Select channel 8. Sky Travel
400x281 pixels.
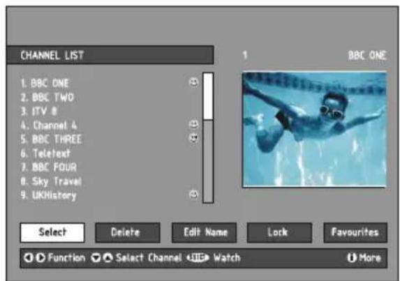(x=51, y=181)
